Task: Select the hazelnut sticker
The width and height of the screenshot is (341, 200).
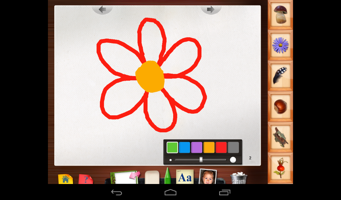Action: pyautogui.click(x=280, y=106)
